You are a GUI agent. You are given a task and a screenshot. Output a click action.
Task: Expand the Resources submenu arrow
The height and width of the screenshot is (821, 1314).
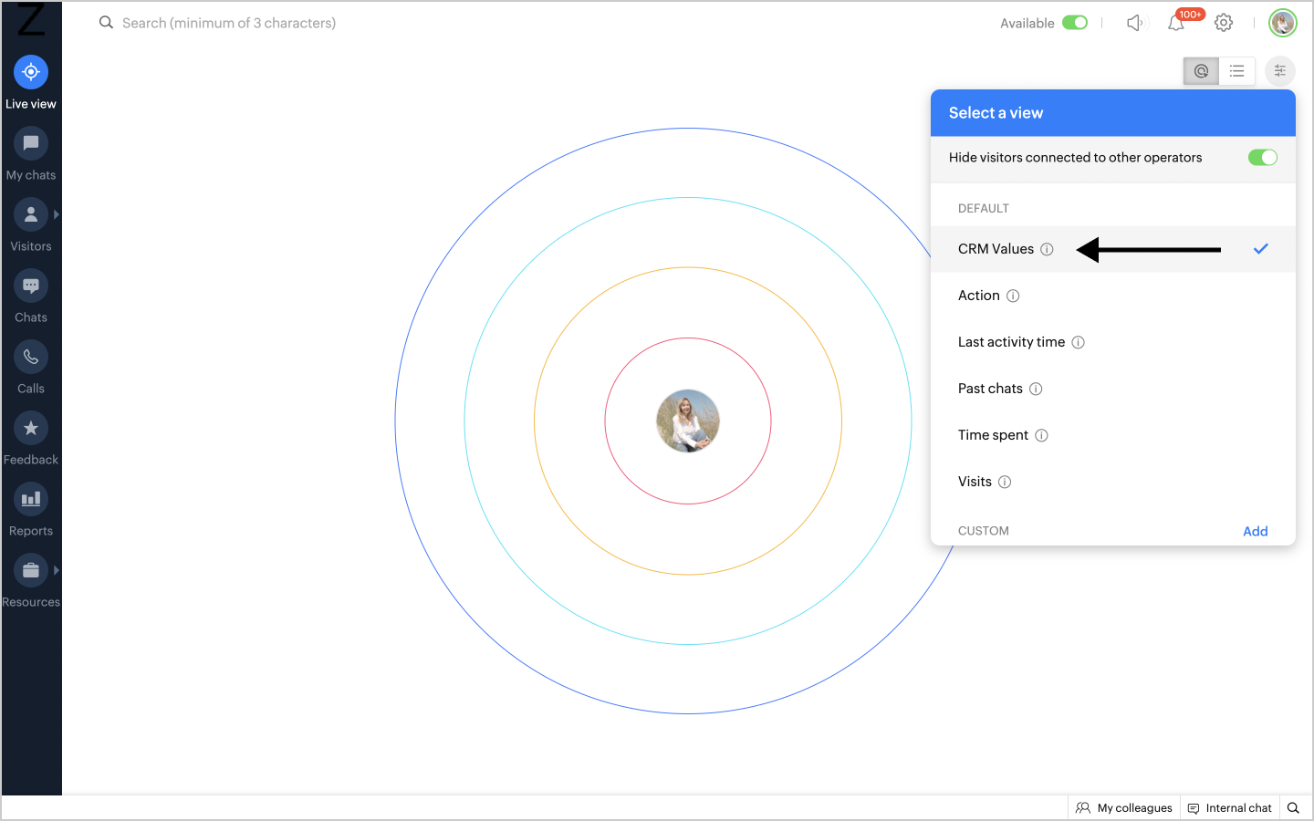pyautogui.click(x=57, y=570)
